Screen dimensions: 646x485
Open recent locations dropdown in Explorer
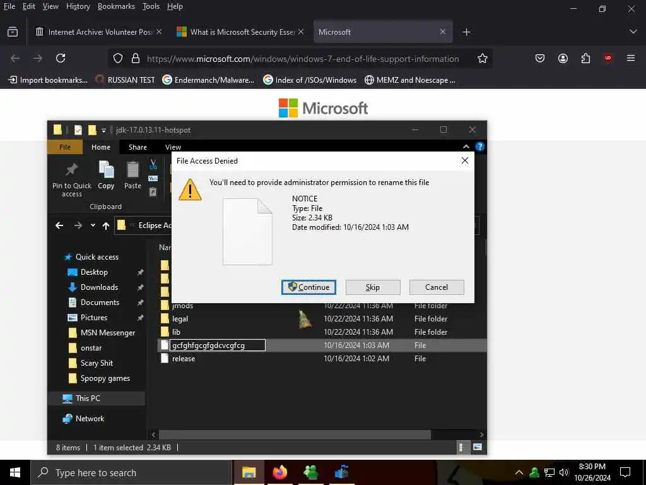point(93,225)
